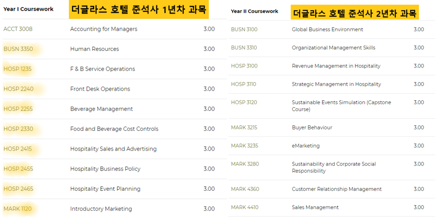
Task: Click the 3.00 credit for Sales Management
Action: 419,207
